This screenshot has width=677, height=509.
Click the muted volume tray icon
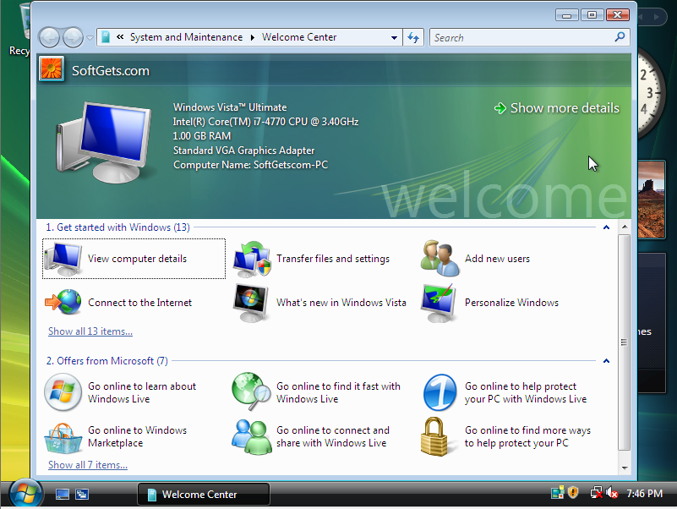click(612, 493)
